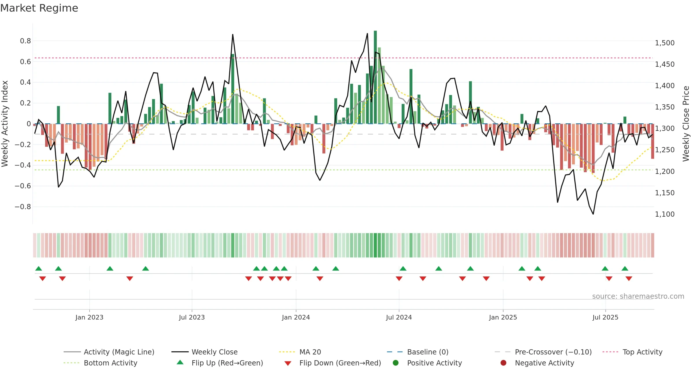This screenshot has height=390, width=694.
Task: Click the darkest green cell in the regime heat strip
Action: coord(375,245)
